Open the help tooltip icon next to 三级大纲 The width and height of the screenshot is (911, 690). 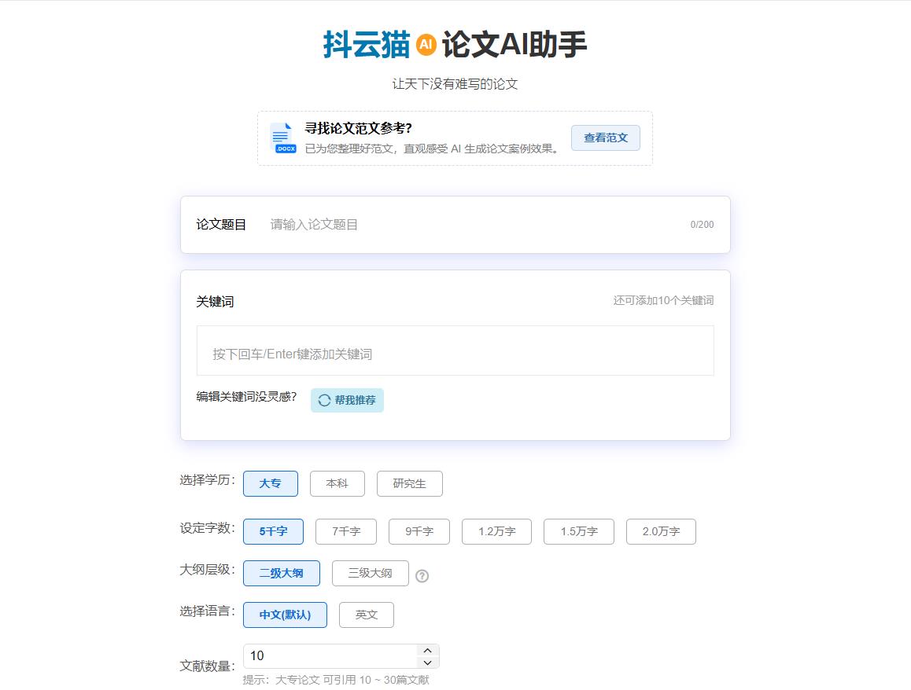click(x=423, y=575)
